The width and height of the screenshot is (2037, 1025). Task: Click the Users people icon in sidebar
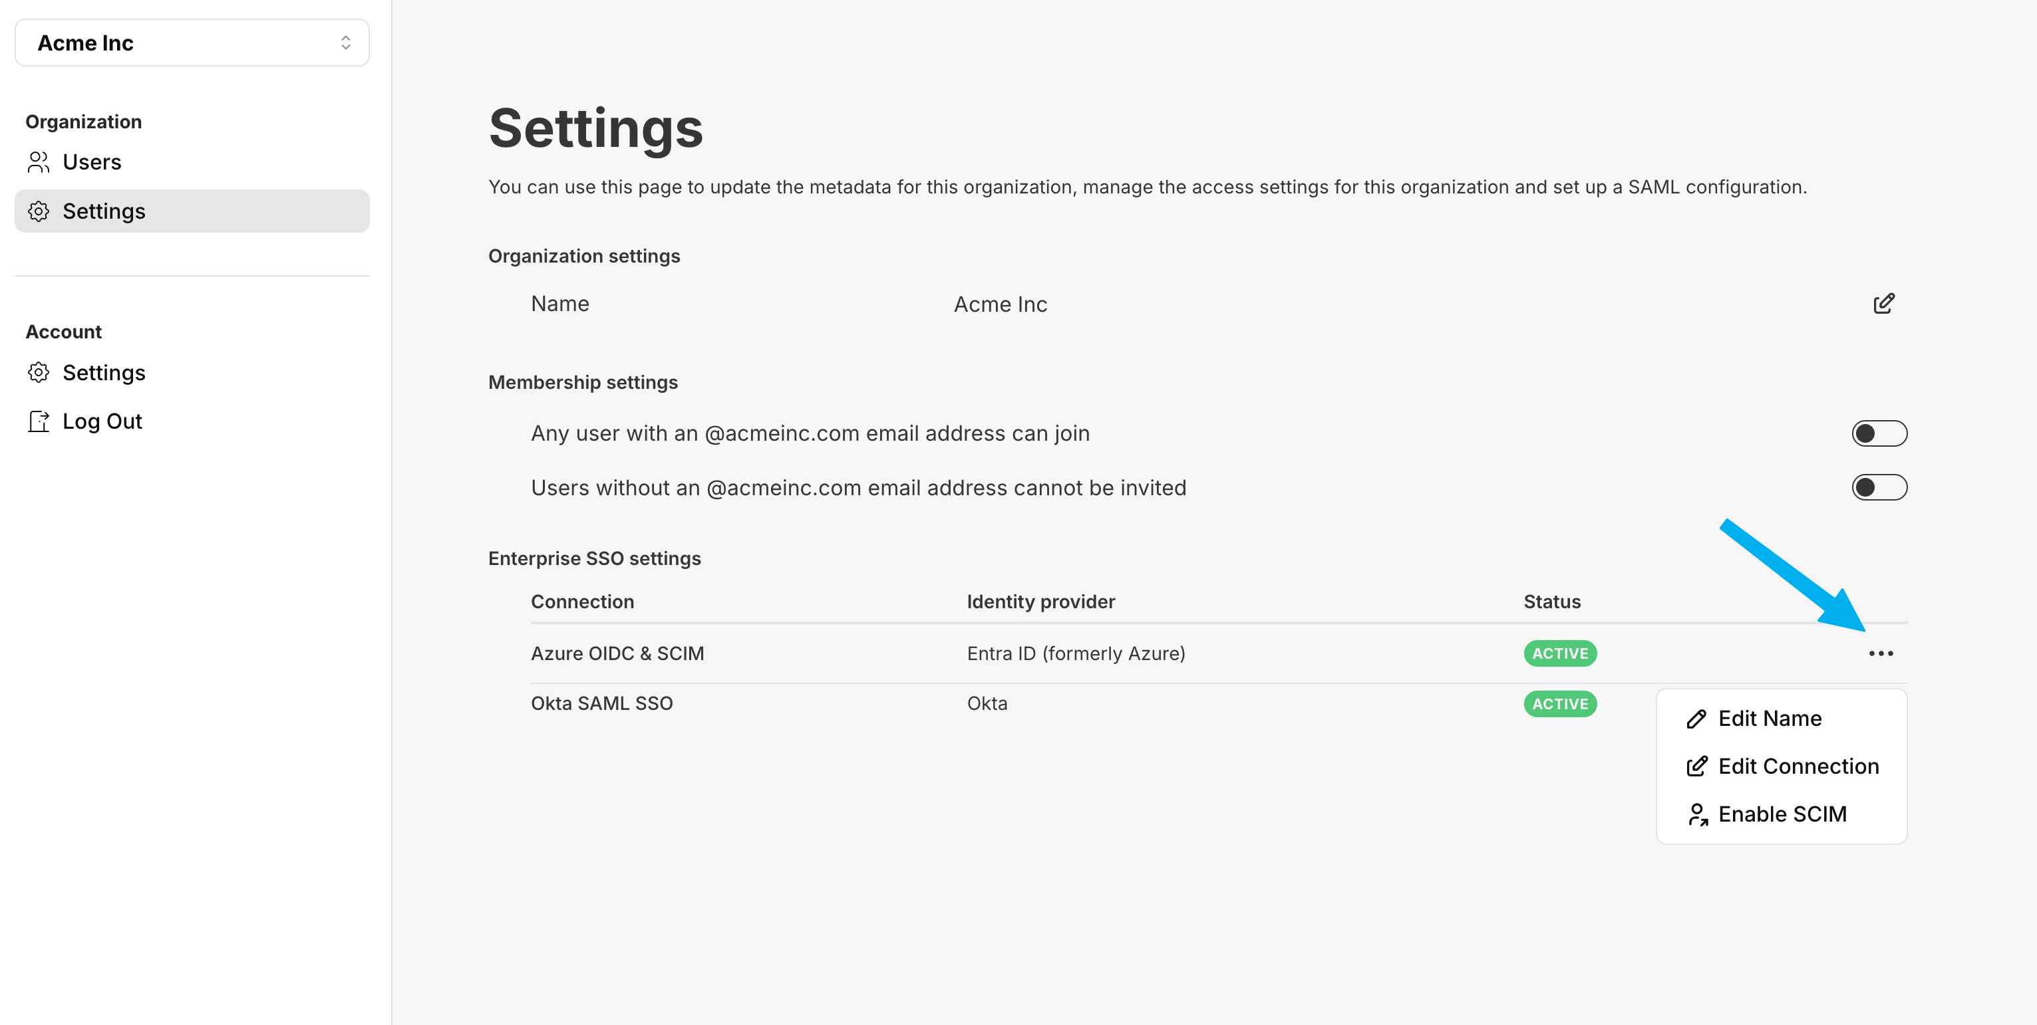(38, 162)
